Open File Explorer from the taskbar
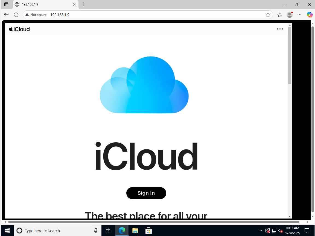This screenshot has height=236, width=315. click(135, 231)
